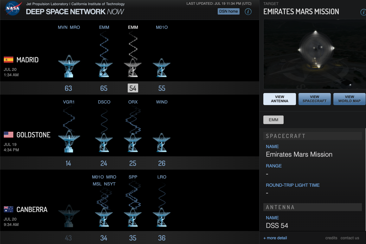Click the MADRID station name
This screenshot has width=366, height=244.
click(x=27, y=60)
